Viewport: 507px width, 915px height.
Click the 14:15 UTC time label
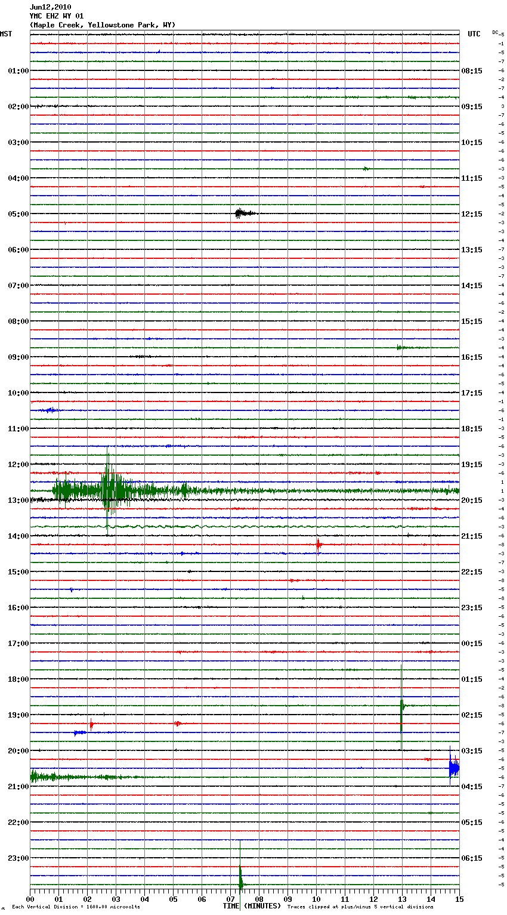click(472, 286)
